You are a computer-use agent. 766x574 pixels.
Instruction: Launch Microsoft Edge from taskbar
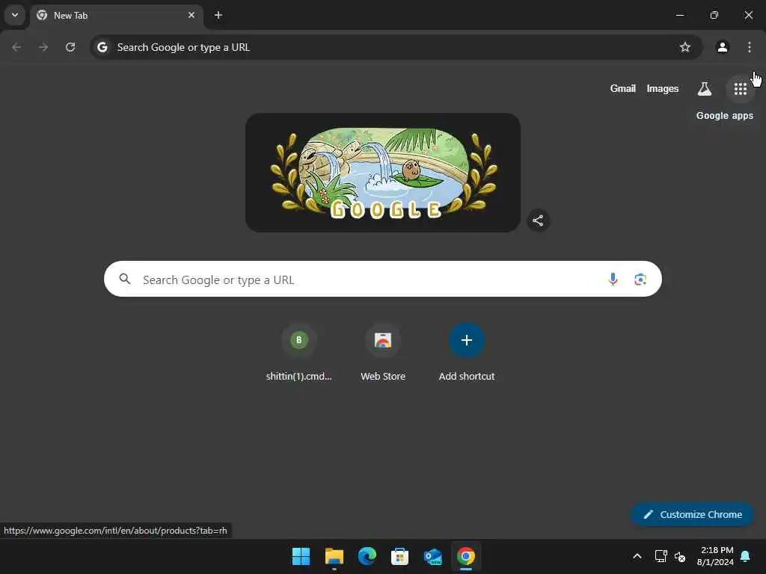(367, 556)
